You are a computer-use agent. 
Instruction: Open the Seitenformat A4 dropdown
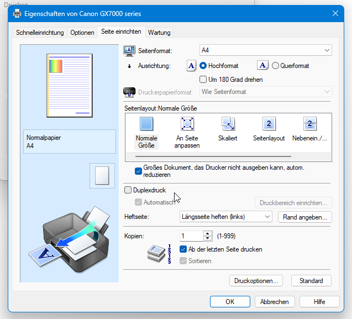click(265, 50)
